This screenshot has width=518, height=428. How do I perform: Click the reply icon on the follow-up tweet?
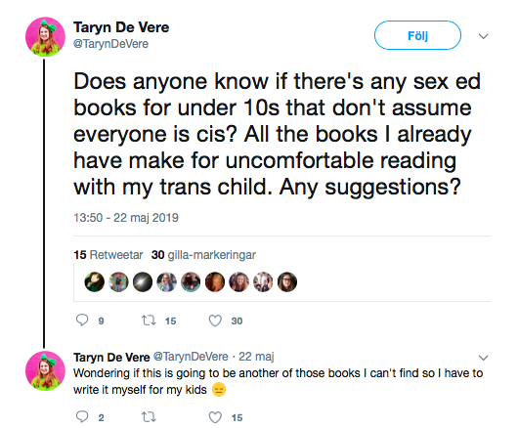[82, 417]
